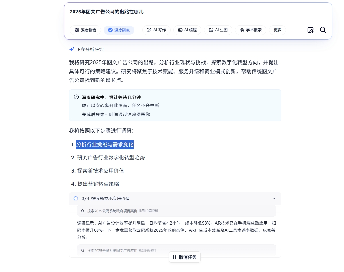Click search icon in 政府项目案例 query row
Screen dimensions: 344x272
click(x=82, y=211)
